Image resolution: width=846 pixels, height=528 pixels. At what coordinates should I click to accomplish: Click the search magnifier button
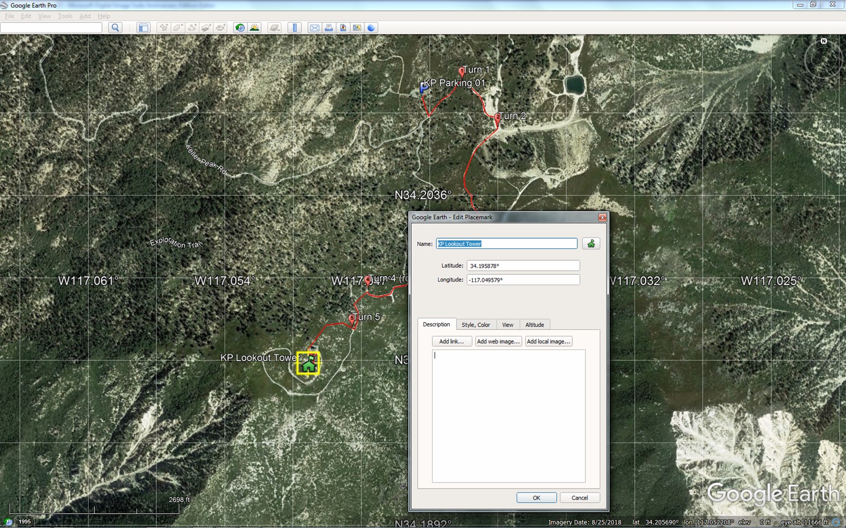[x=115, y=28]
